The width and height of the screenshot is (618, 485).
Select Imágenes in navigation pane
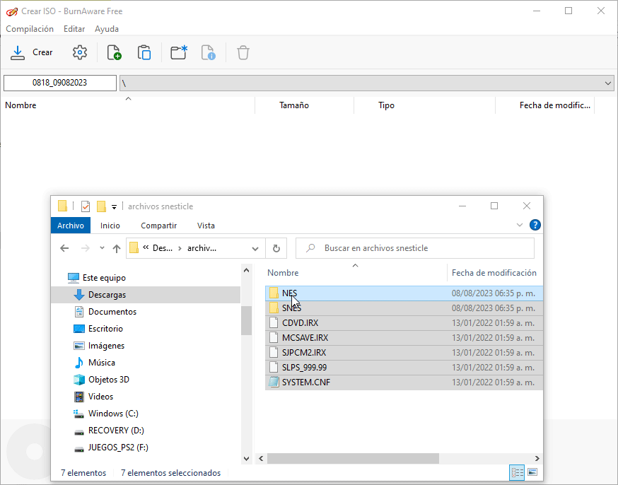click(x=106, y=346)
